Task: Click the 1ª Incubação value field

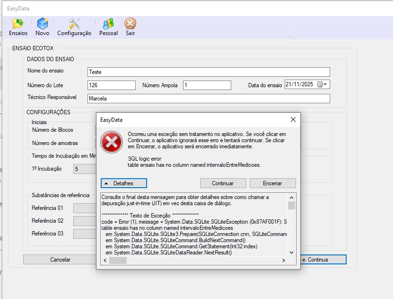Action: click(85, 169)
